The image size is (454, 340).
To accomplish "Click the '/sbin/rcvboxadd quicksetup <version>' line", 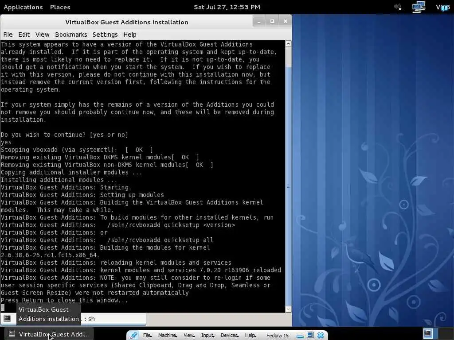I will click(x=171, y=225).
